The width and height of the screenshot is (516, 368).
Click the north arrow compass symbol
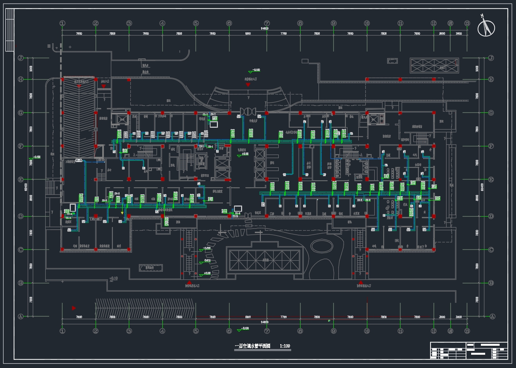tap(486, 27)
